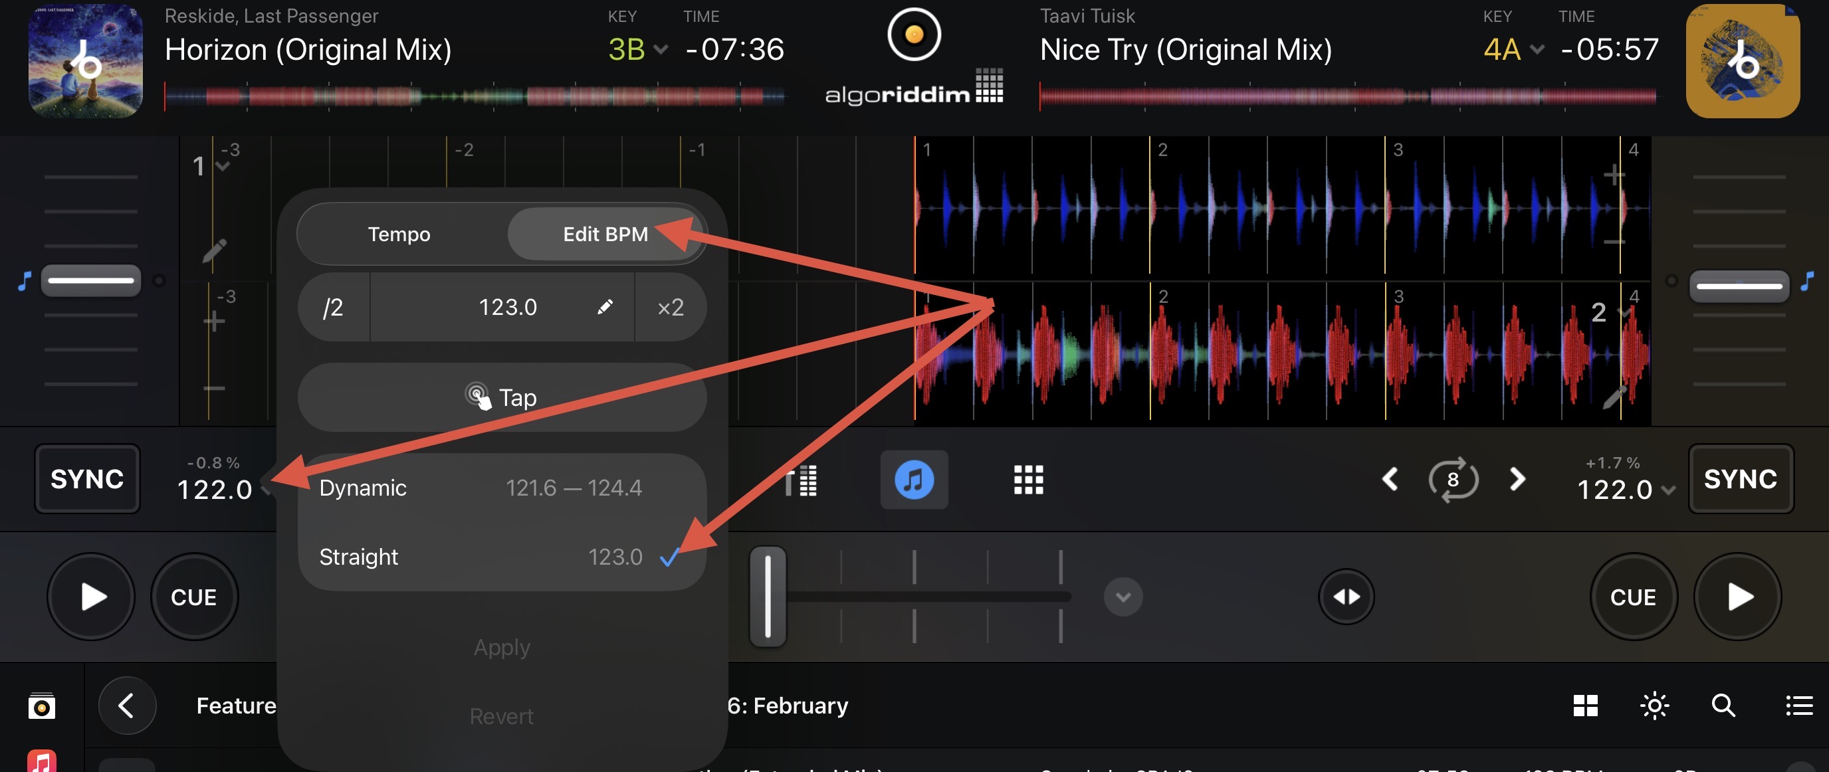
Task: Expand the 3B key dropdown
Action: pos(637,50)
